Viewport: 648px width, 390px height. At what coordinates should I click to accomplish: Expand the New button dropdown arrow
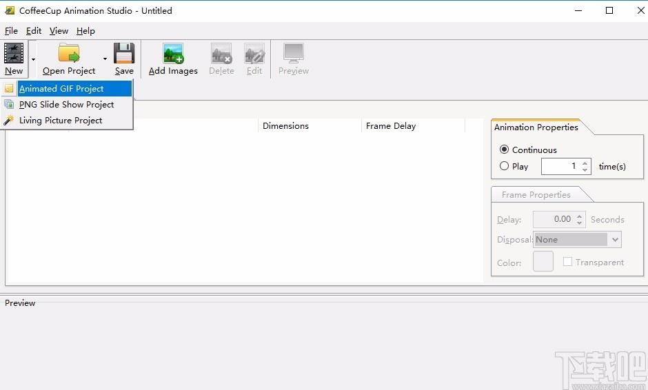[x=33, y=59]
